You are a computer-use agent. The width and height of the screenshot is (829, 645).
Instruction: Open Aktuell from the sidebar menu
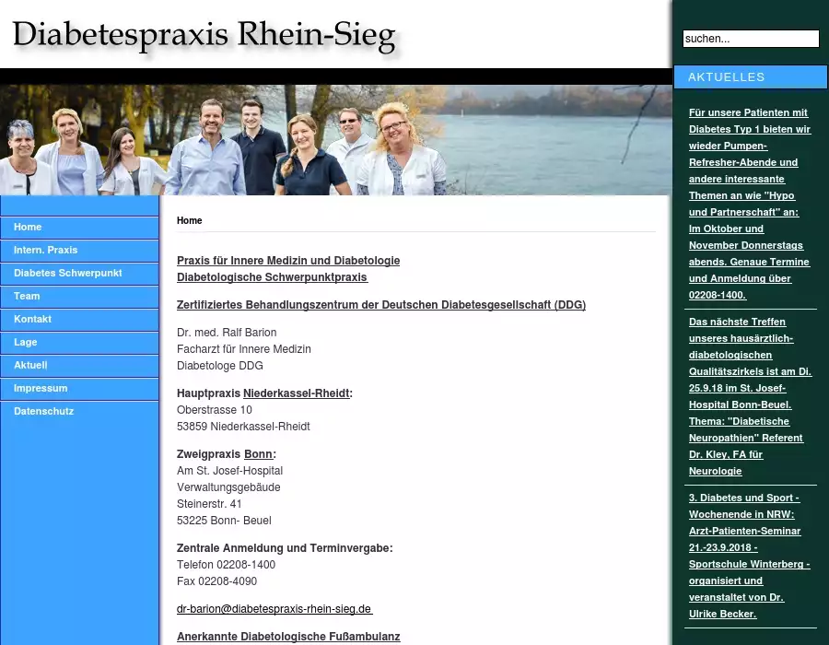[x=30, y=366]
